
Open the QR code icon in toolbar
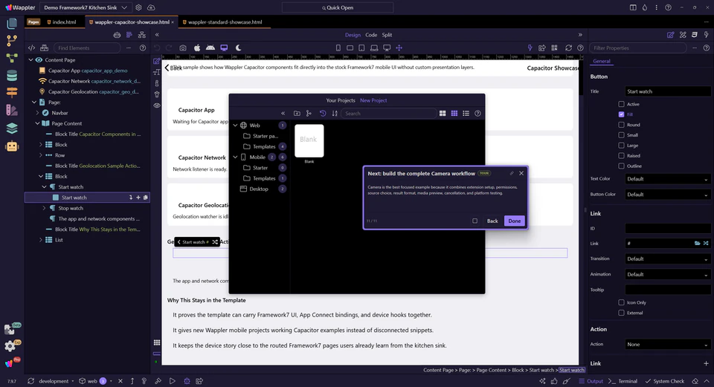[554, 48]
